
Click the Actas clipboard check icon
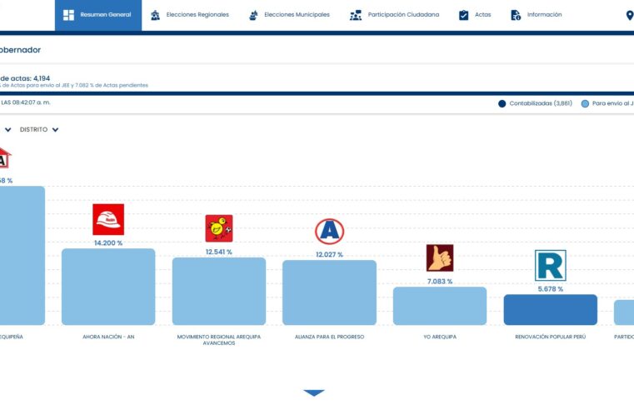pyautogui.click(x=464, y=15)
